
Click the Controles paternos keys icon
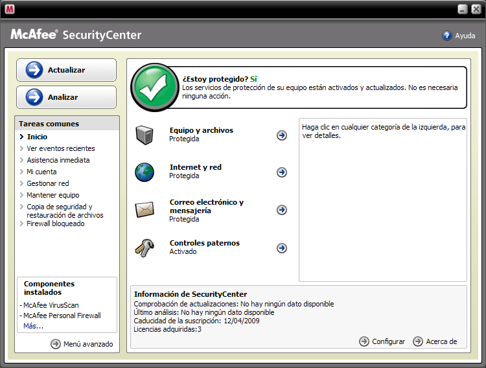click(x=144, y=247)
